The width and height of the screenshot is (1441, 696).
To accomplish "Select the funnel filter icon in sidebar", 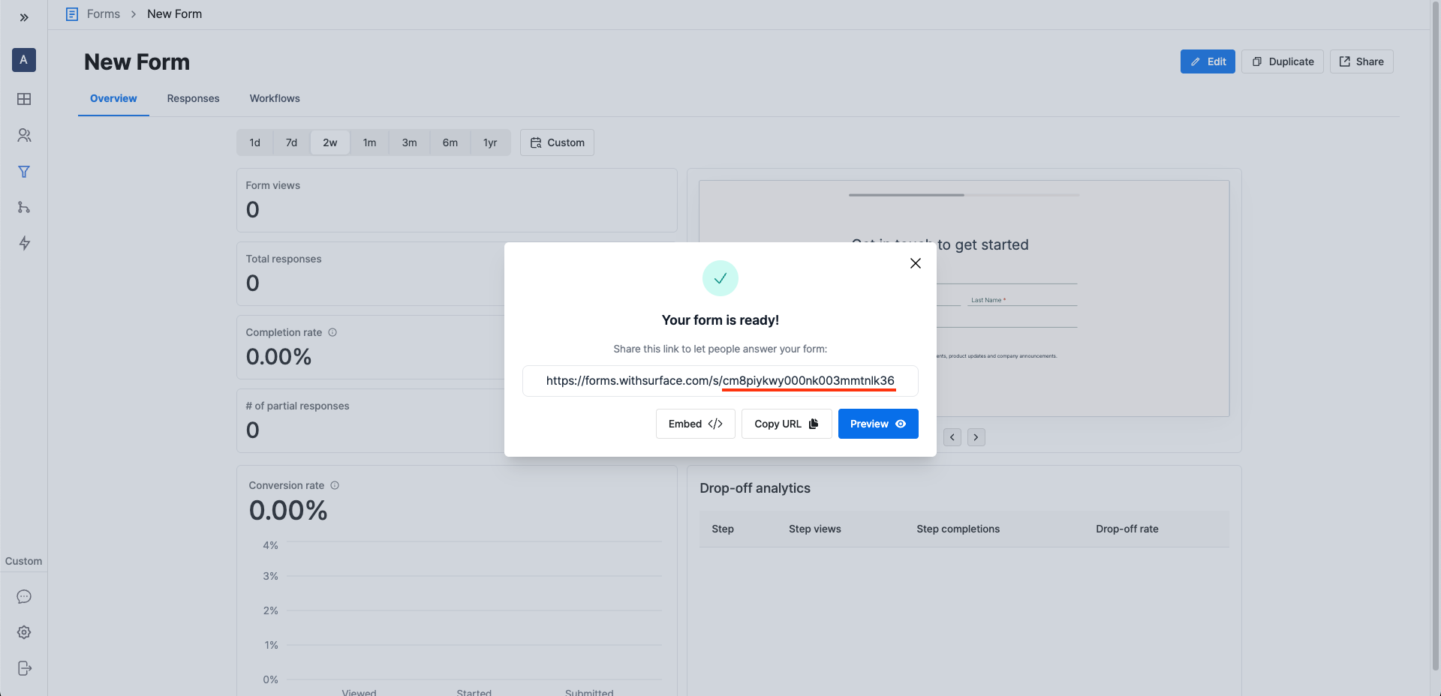I will pos(24,172).
